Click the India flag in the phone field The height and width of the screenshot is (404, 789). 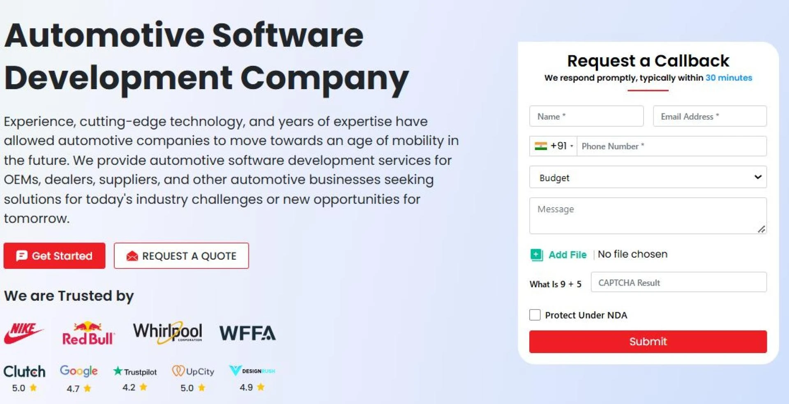click(x=542, y=146)
